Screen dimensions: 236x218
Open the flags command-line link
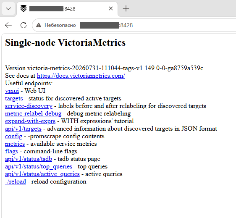(x=12, y=152)
